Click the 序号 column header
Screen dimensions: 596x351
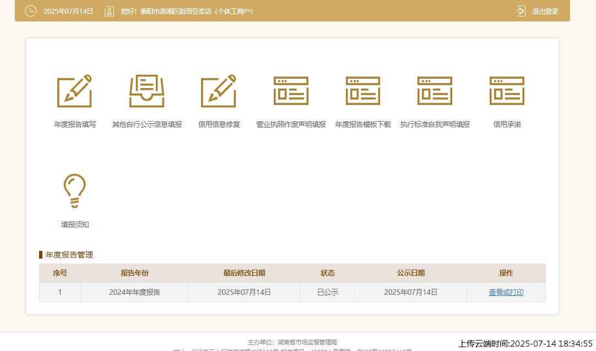tap(60, 273)
